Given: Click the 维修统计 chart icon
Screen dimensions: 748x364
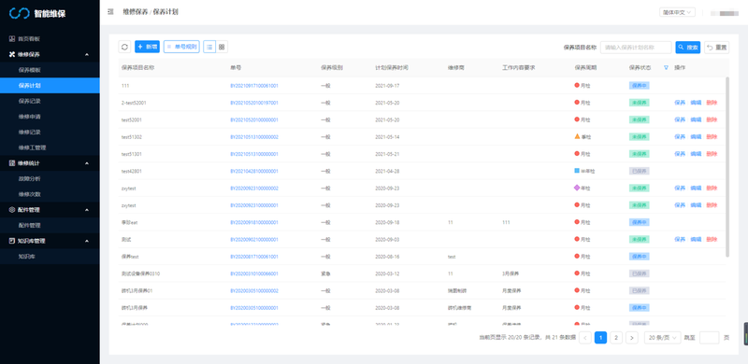Looking at the screenshot, I should pyautogui.click(x=12, y=163).
